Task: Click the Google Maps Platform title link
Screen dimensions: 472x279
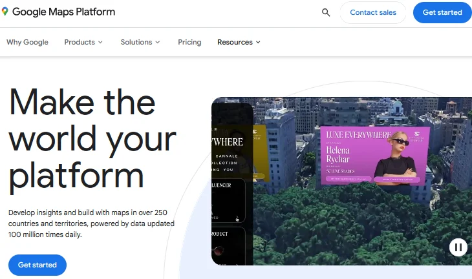Action: pyautogui.click(x=63, y=12)
